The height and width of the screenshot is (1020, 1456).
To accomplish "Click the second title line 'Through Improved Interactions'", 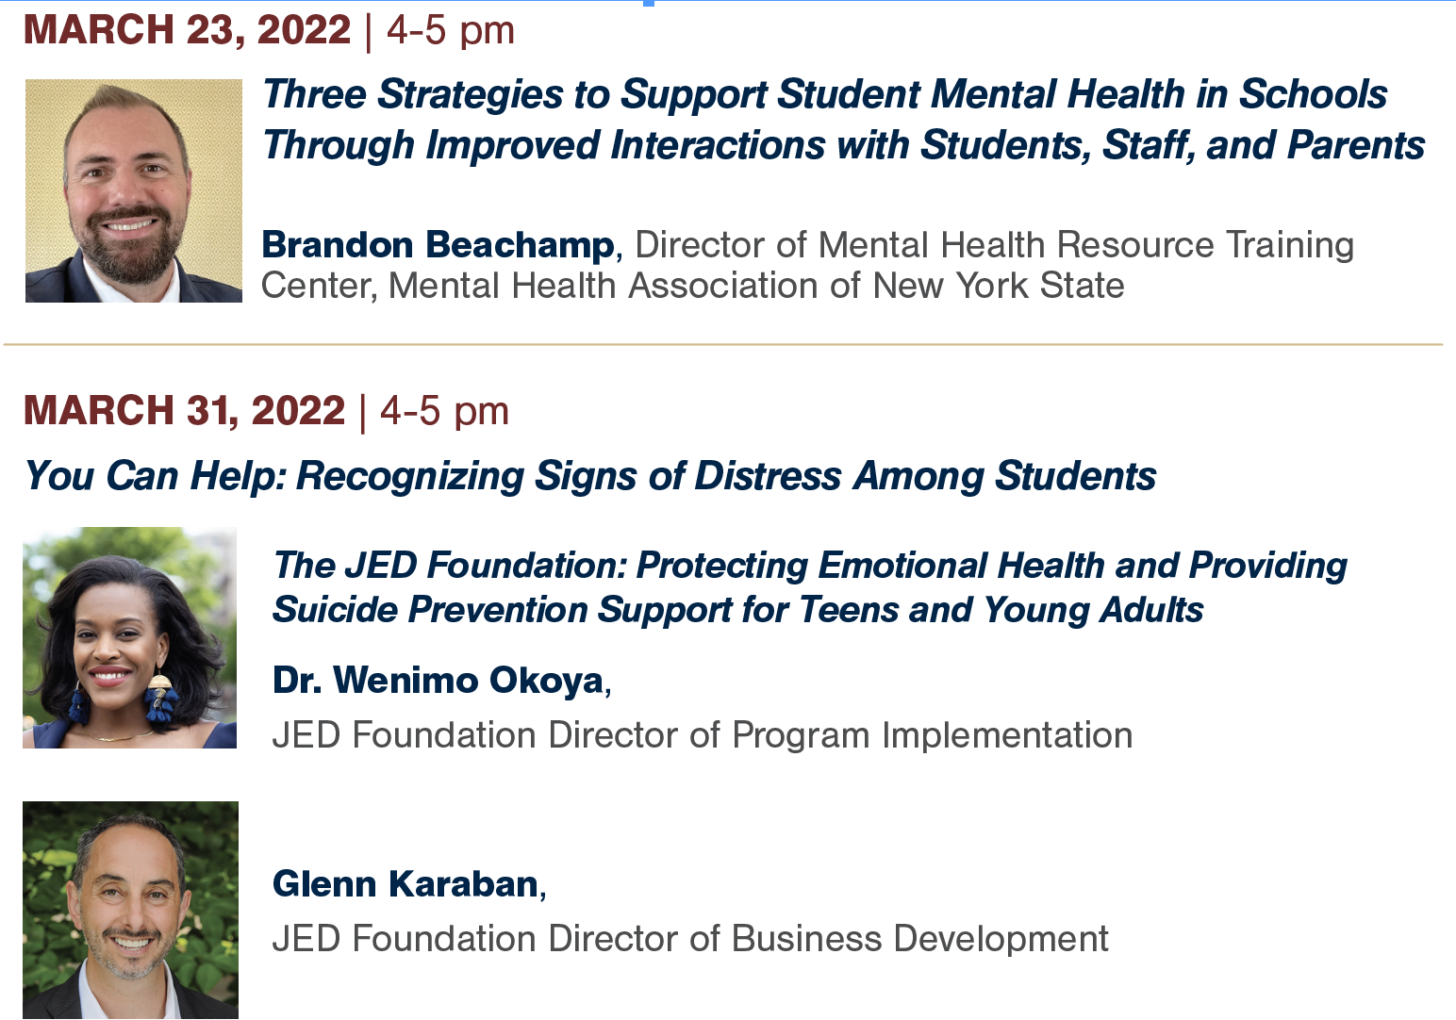I will 844,145.
